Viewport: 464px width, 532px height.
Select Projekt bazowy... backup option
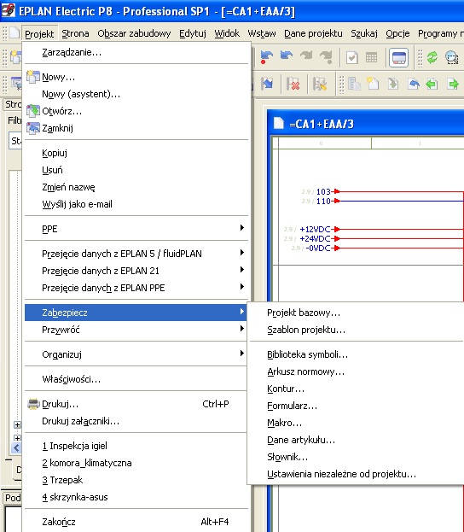click(357, 313)
